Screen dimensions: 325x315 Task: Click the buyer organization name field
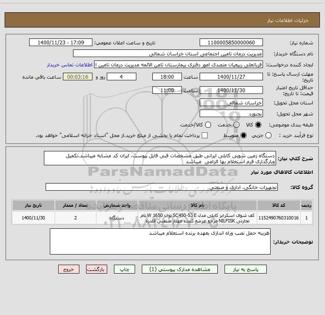pyautogui.click(x=168, y=54)
